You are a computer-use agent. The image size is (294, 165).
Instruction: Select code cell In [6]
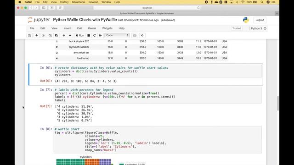click(x=158, y=71)
